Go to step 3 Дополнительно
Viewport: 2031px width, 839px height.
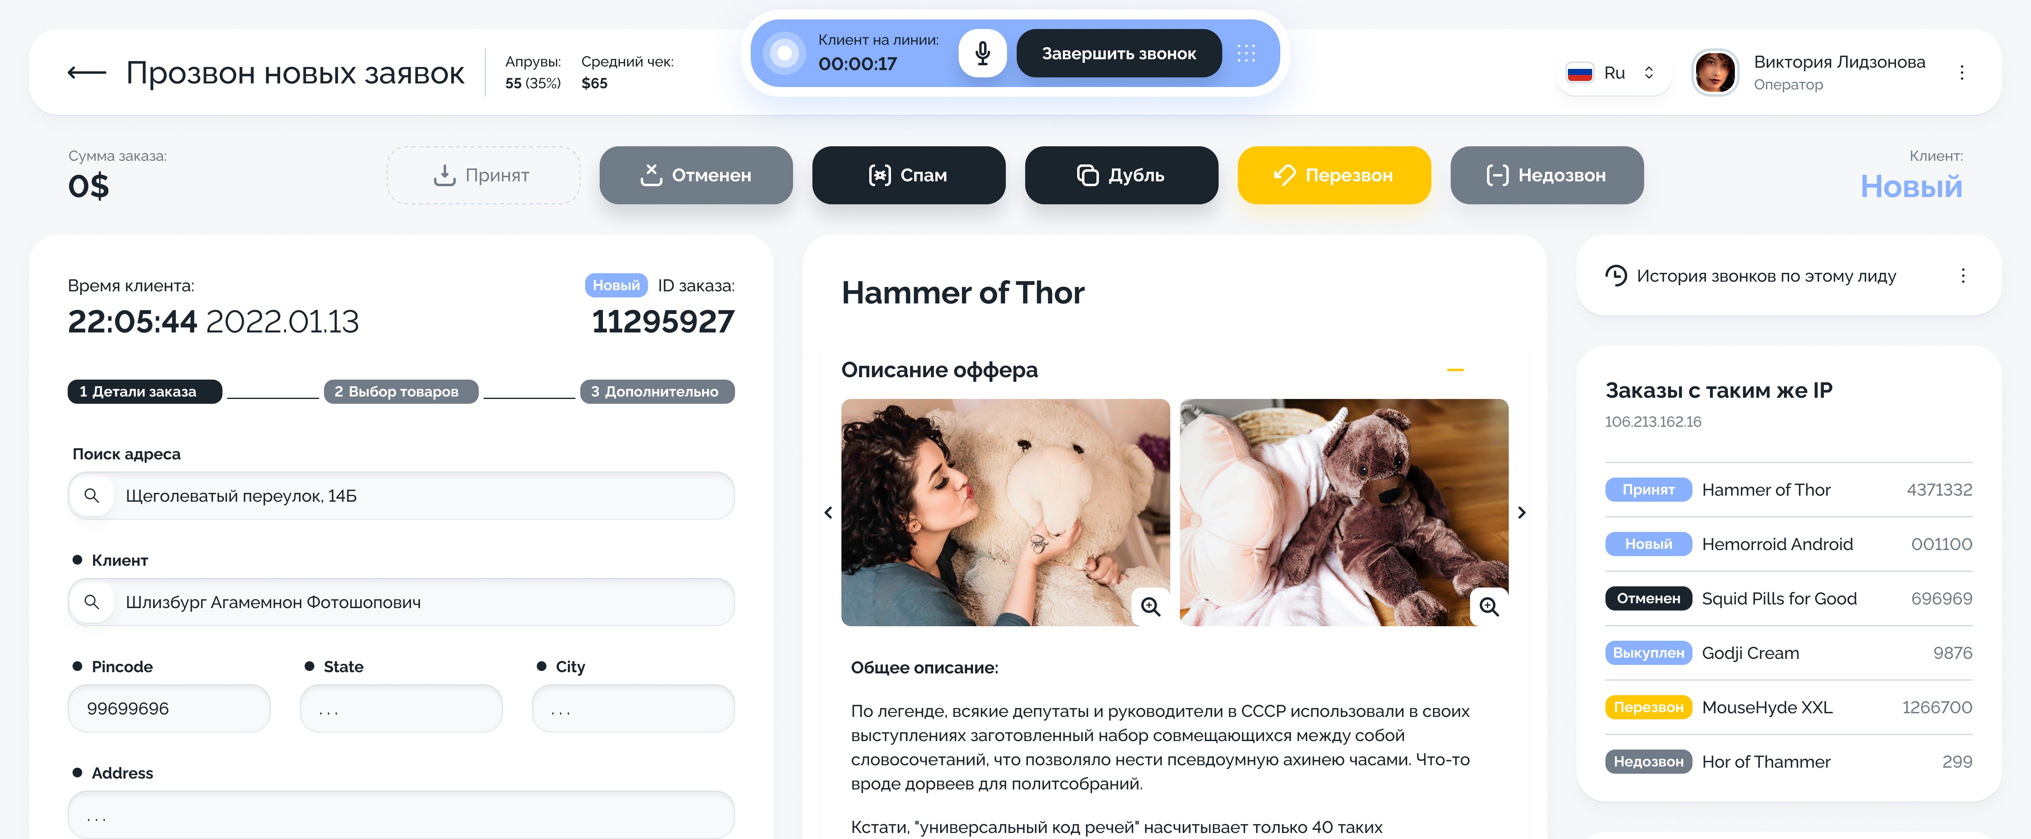[x=657, y=392]
